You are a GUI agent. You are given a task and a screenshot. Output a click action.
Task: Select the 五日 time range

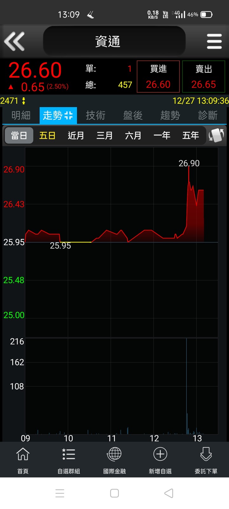tap(47, 136)
